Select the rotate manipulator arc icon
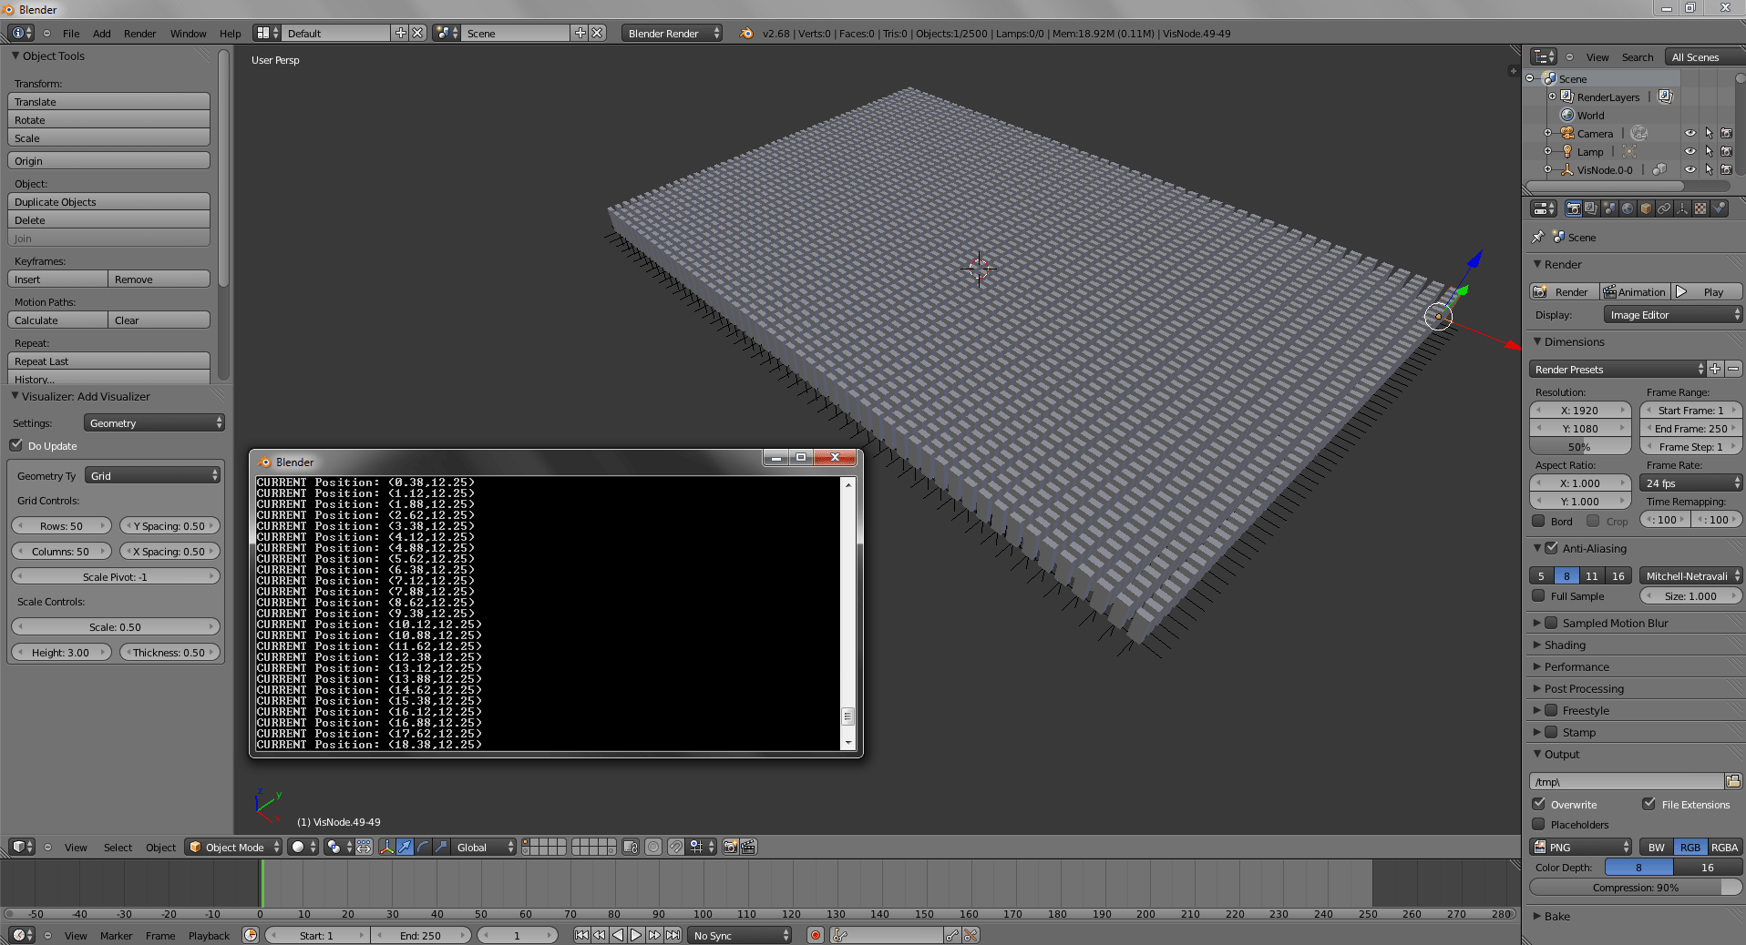Screen dimensions: 1746x945 tap(423, 847)
